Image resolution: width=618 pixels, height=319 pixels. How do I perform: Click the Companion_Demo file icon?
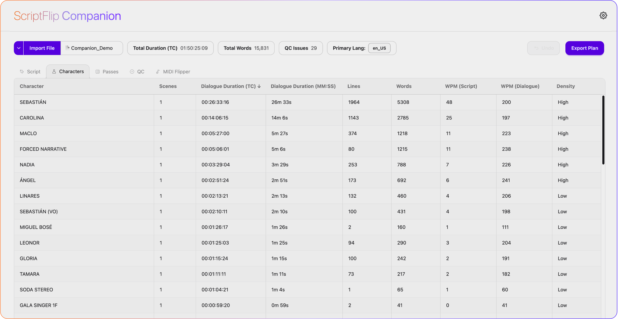67,48
